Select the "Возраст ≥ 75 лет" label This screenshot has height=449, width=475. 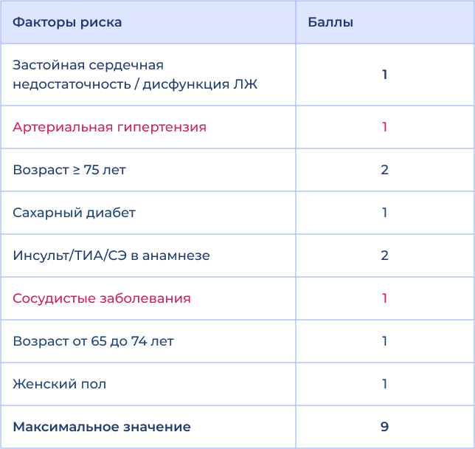69,170
